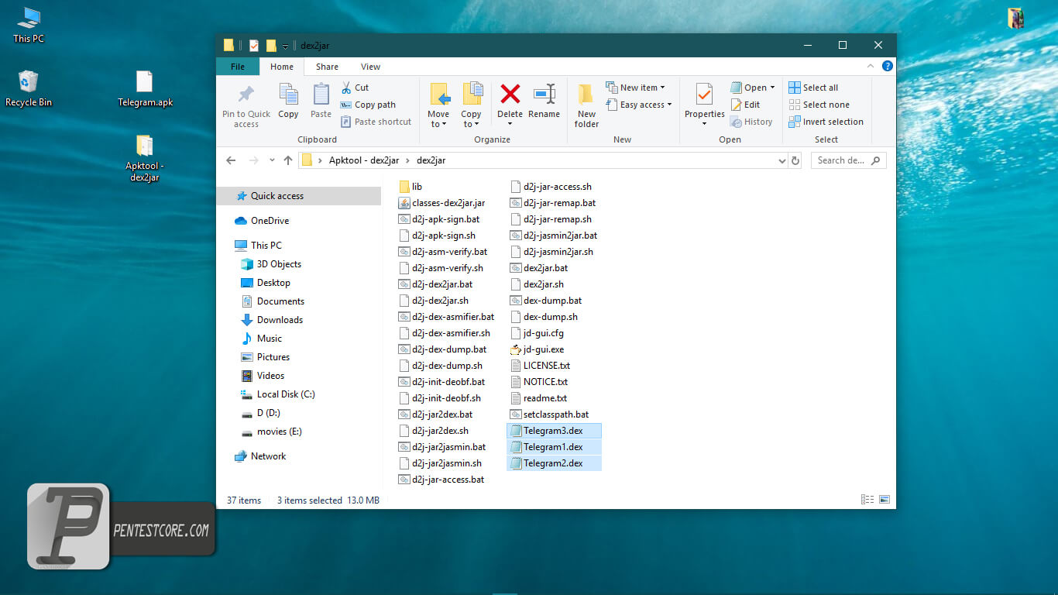
Task: Select dex-dump.bat file
Action: pyautogui.click(x=546, y=301)
